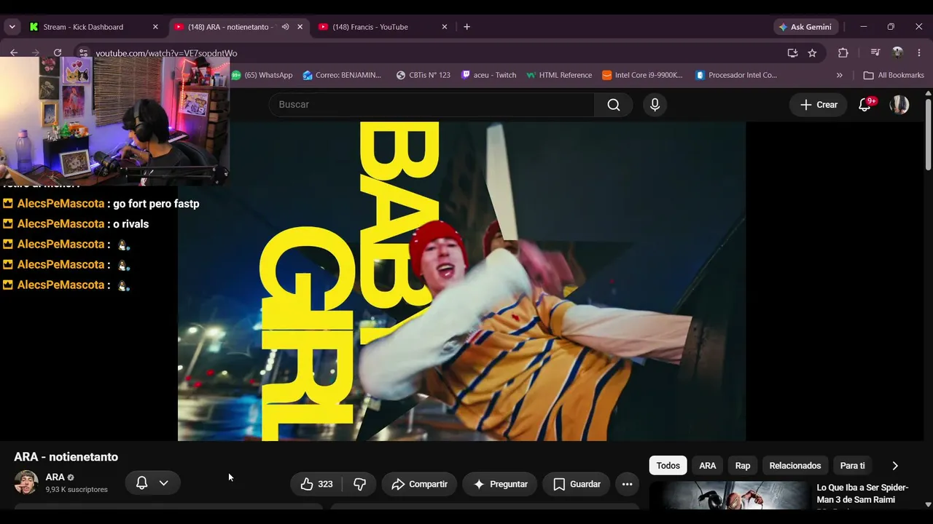Click the "9,93 K suscriptores" text
The height and width of the screenshot is (524, 933).
pyautogui.click(x=77, y=490)
